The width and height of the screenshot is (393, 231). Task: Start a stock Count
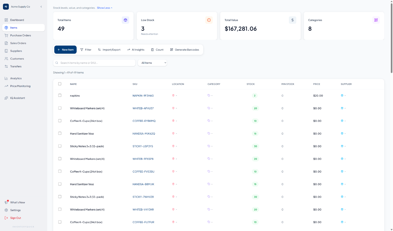(157, 50)
